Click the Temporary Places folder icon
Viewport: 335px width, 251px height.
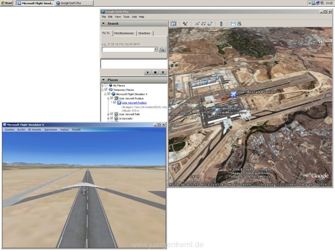(x=111, y=90)
